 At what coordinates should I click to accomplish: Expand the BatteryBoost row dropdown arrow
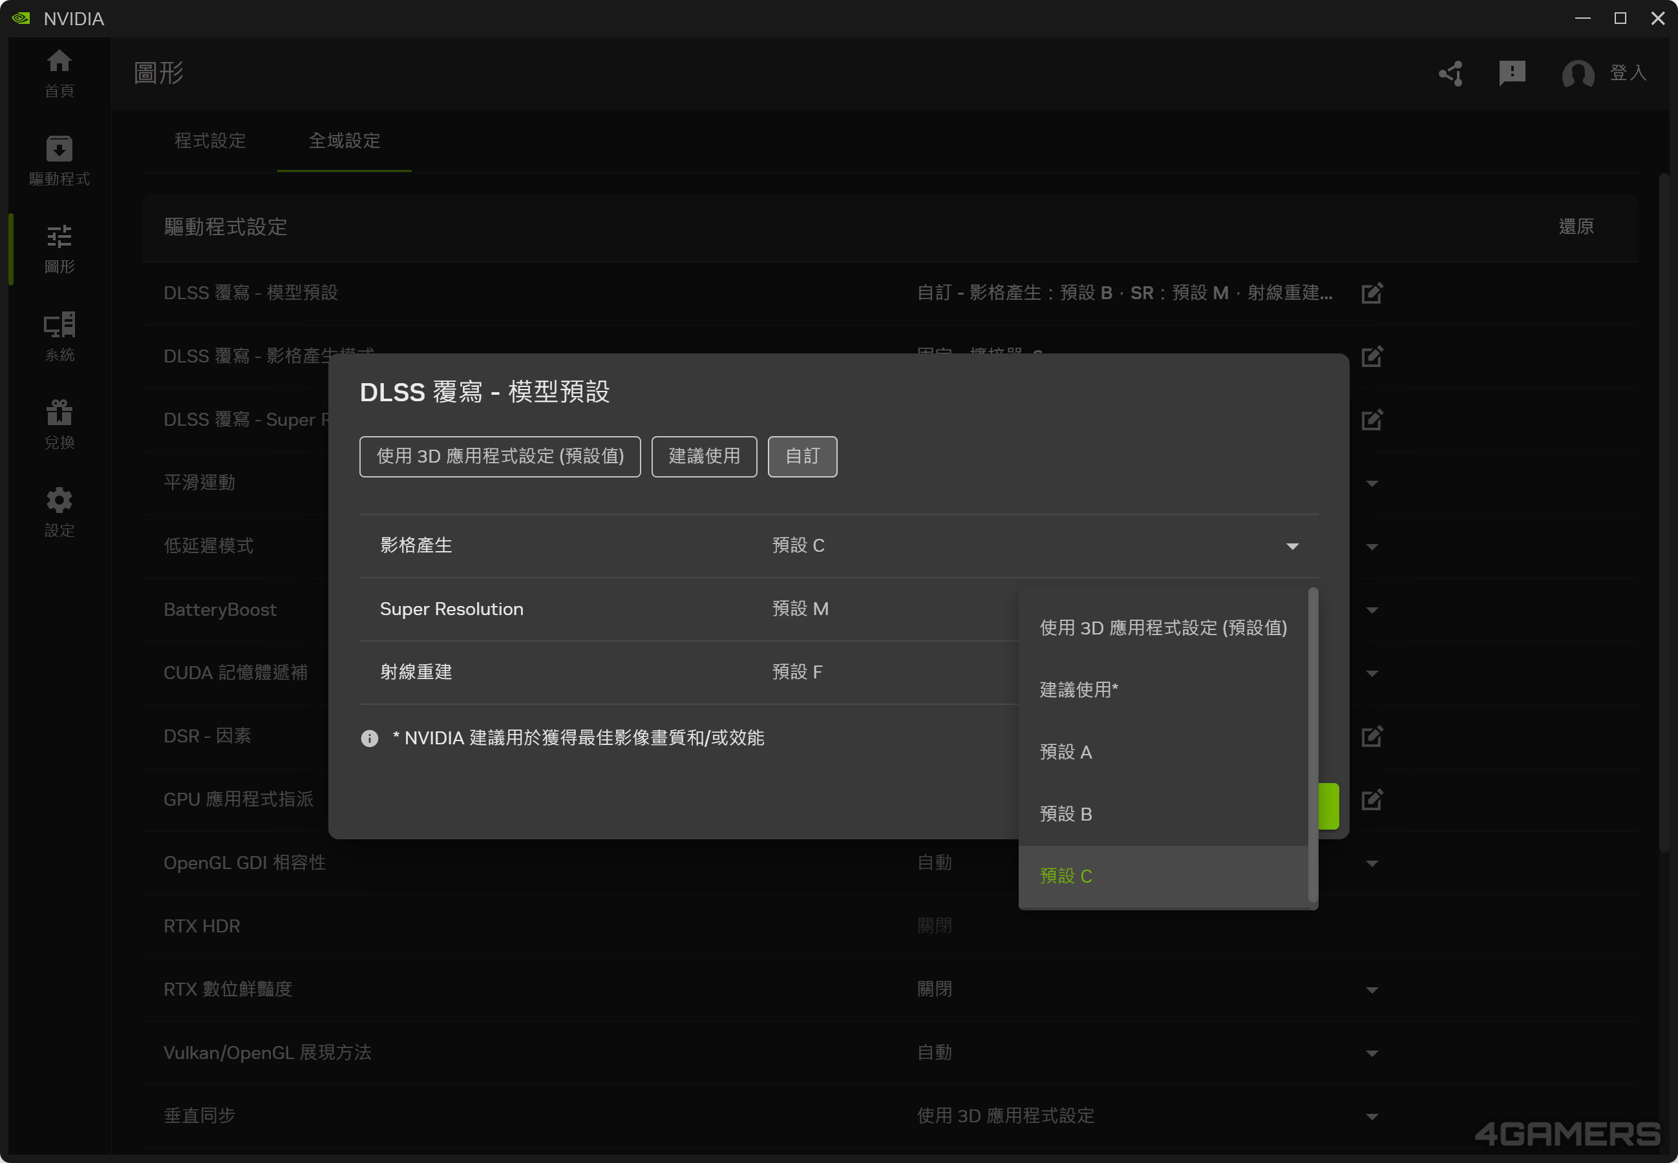(1372, 611)
